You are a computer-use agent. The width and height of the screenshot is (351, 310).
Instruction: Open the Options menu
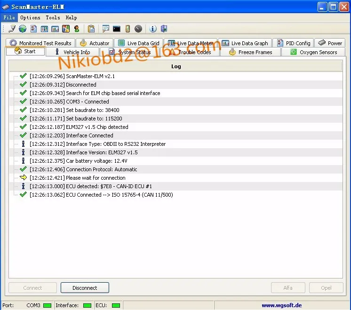tap(30, 18)
